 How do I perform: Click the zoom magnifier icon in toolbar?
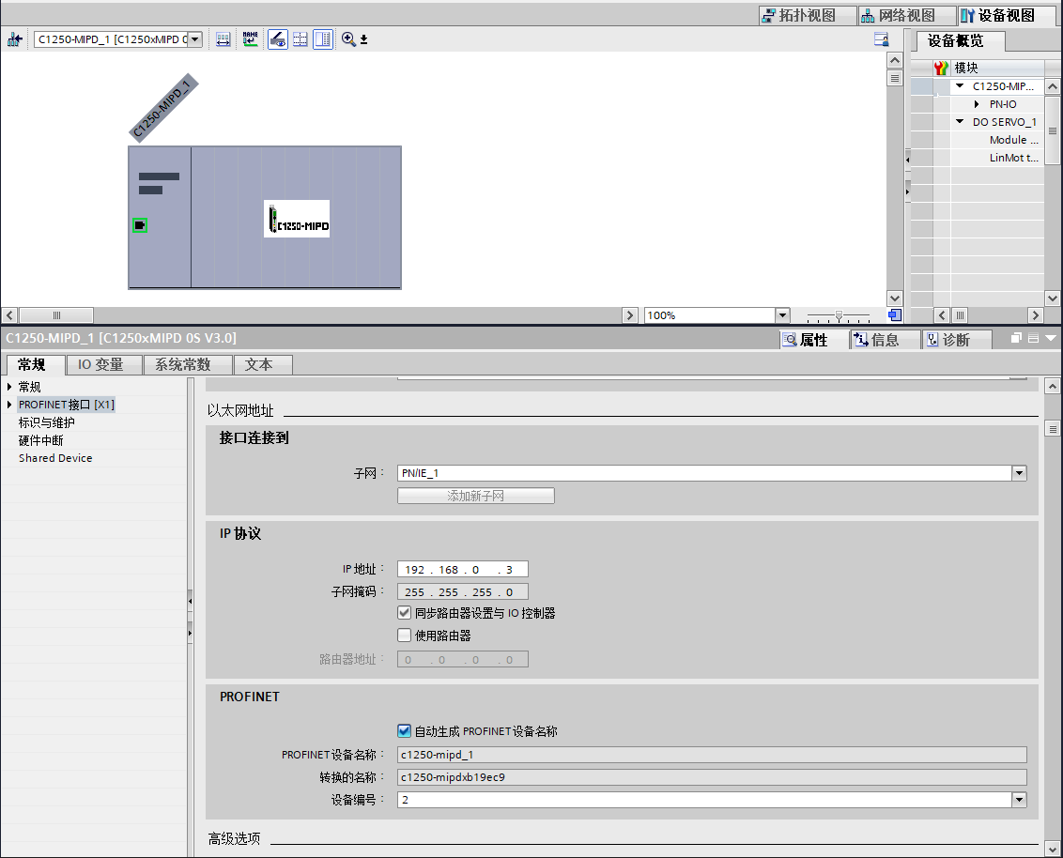(348, 39)
